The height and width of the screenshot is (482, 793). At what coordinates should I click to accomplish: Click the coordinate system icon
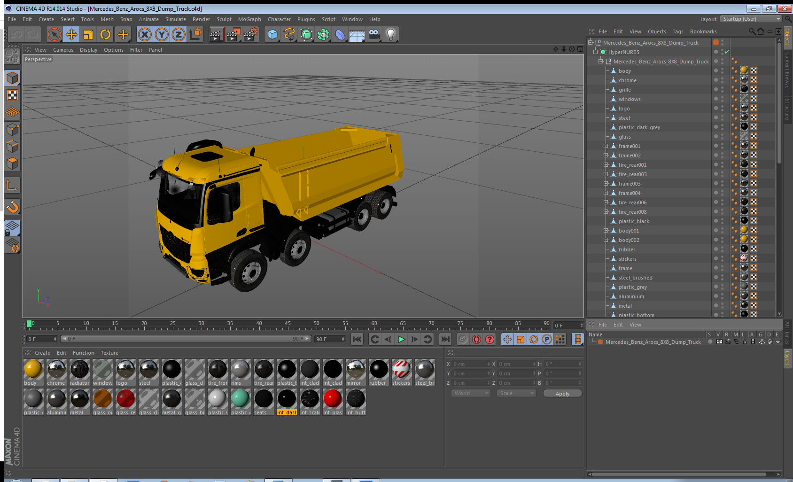tap(195, 34)
